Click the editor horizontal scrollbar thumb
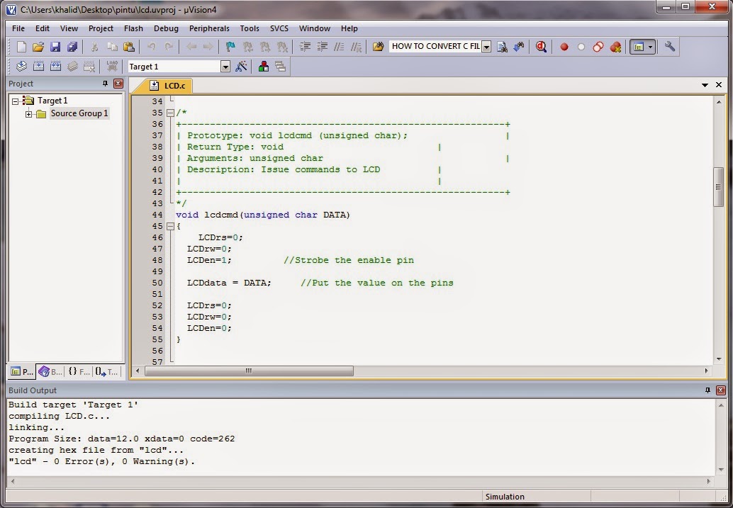The image size is (733, 508). [x=249, y=371]
